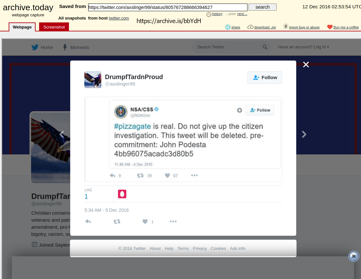Open the share link
This screenshot has width=361, height=279.
(x=236, y=27)
